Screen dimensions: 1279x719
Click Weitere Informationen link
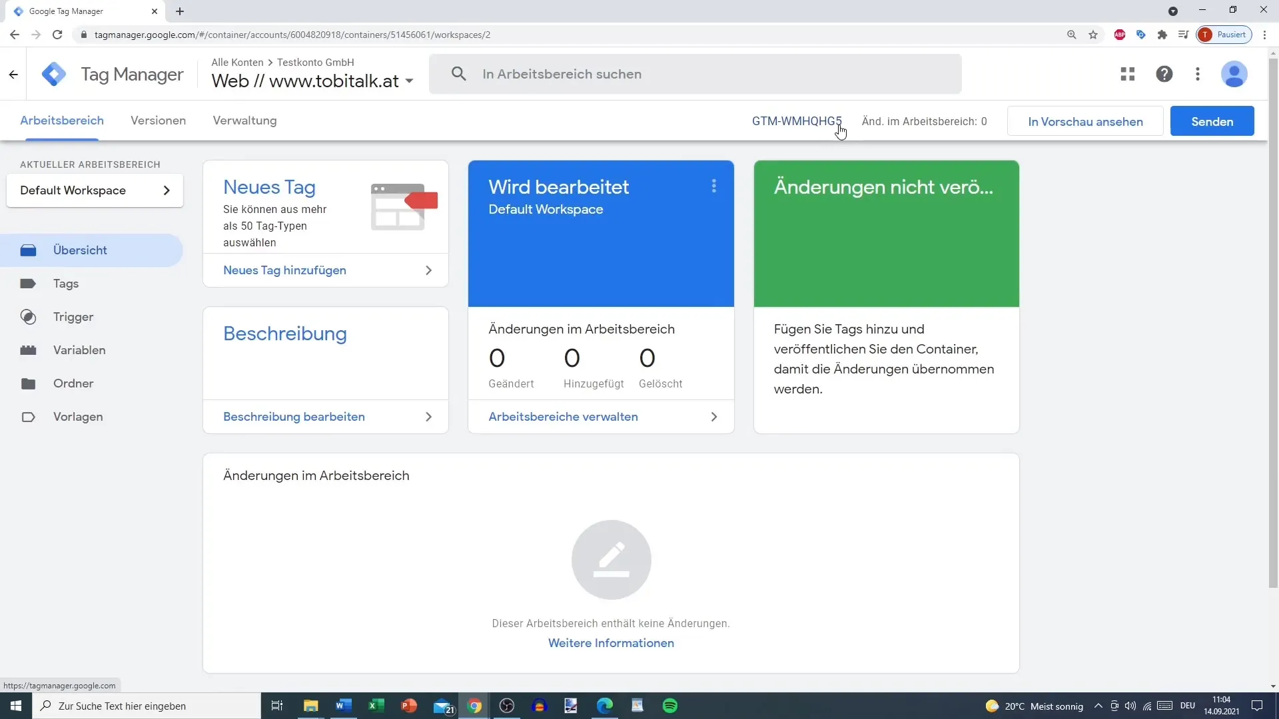point(611,643)
